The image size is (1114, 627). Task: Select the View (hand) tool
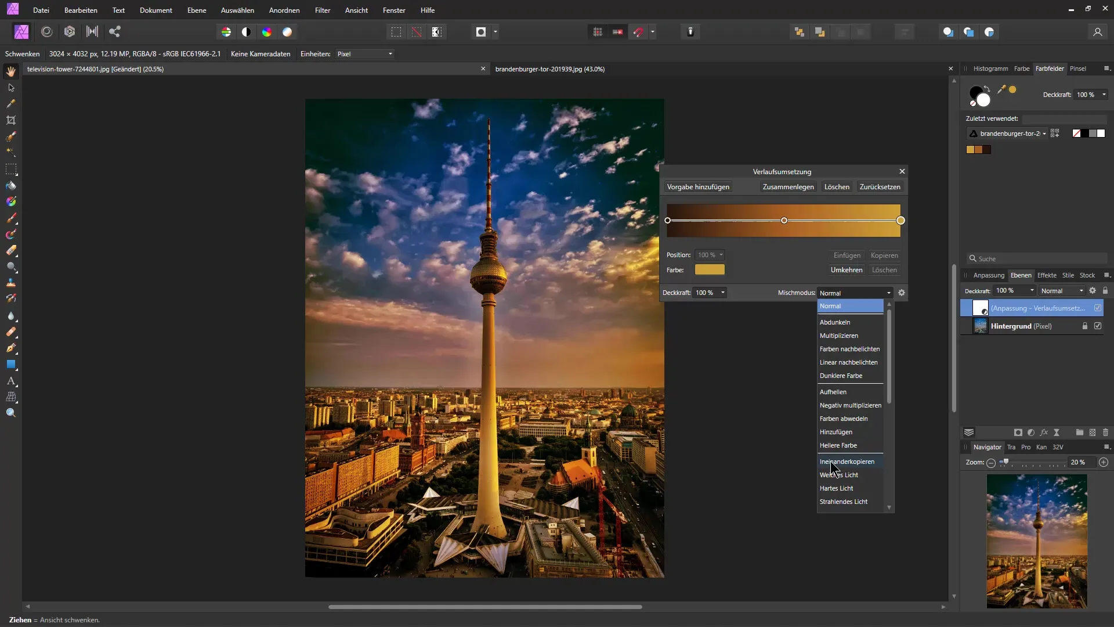(11, 71)
